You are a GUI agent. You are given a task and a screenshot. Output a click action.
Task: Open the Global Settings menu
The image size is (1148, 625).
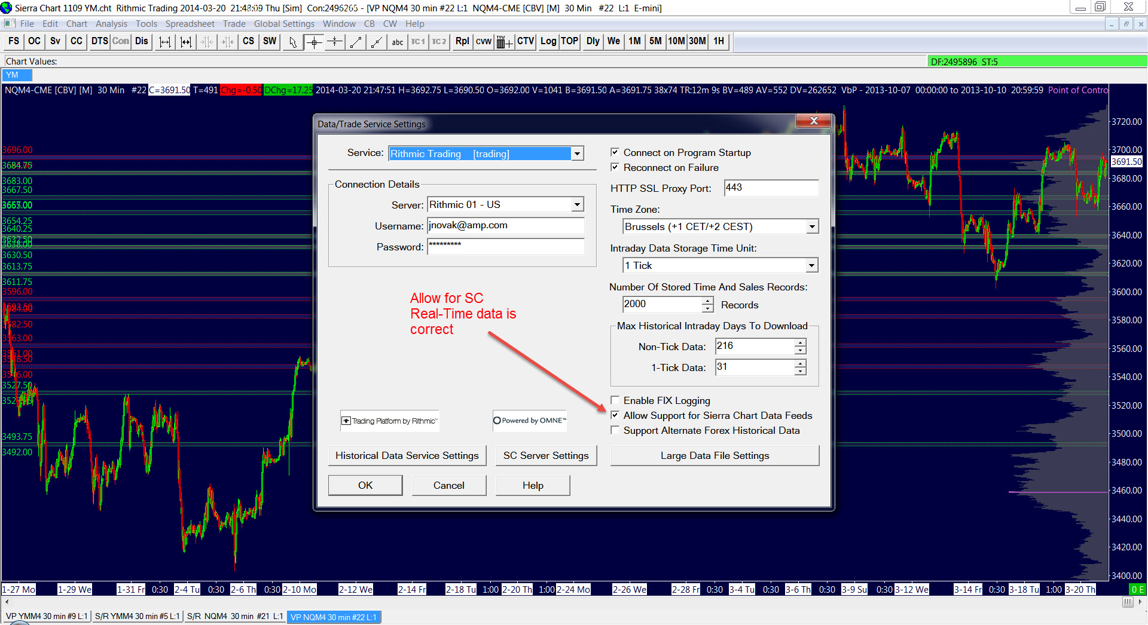(x=284, y=24)
